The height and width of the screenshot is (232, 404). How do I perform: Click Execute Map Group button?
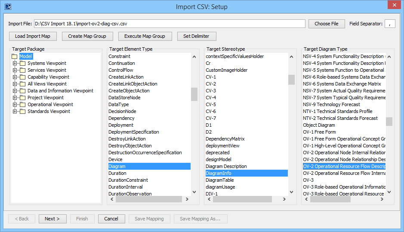coord(145,36)
